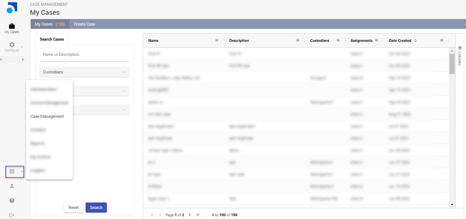Go to next page
Screen dimensions: 466x219
point(190,215)
